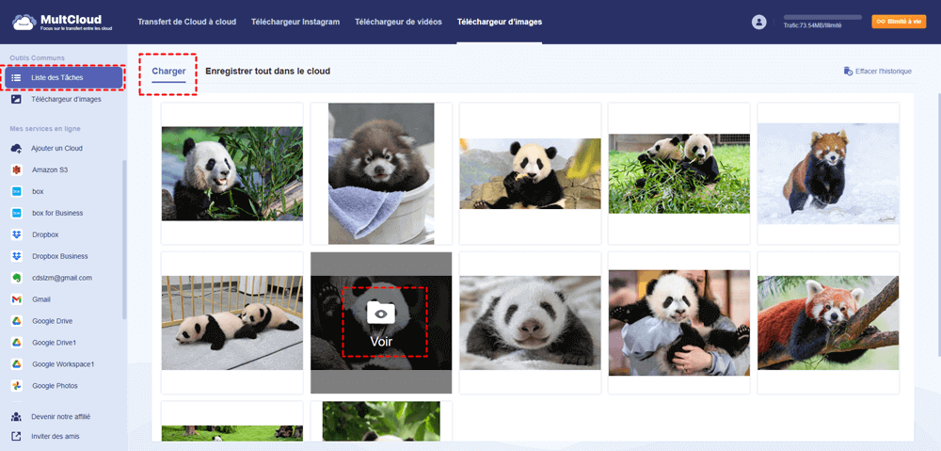
Task: Open two pandas on grass thumbnail
Action: [x=678, y=173]
